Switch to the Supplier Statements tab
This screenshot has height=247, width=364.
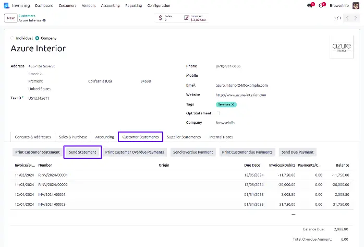tap(184, 137)
